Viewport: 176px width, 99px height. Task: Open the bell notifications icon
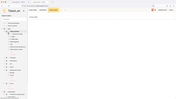(155, 10)
